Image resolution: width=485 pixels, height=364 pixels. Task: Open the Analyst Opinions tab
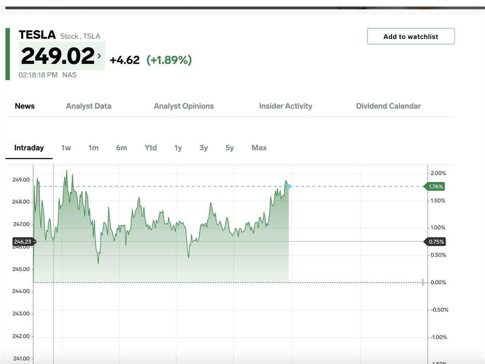click(184, 106)
